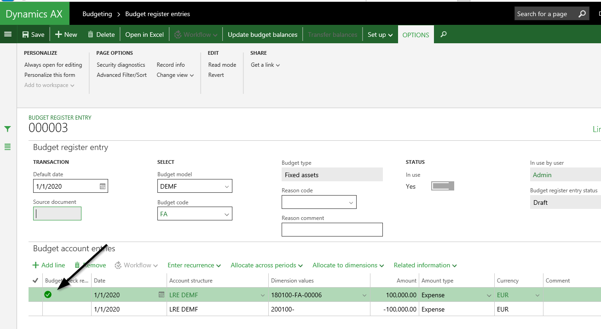
Task: Expand the Budget model dropdown
Action: point(226,186)
